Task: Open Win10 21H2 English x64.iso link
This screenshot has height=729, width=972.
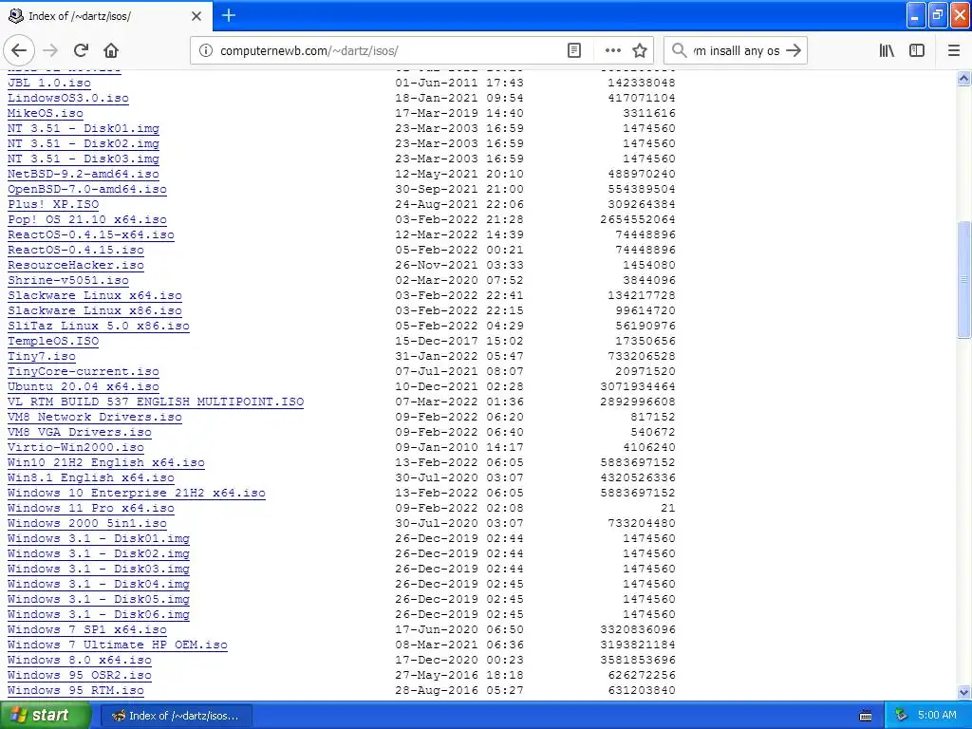Action: [106, 462]
